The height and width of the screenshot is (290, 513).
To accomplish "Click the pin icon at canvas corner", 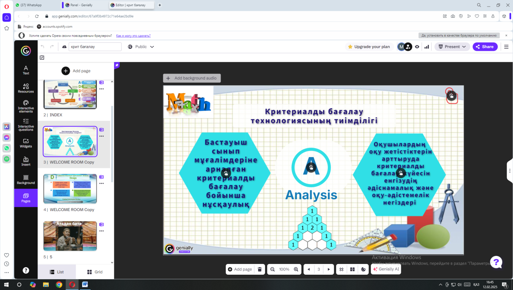I will 117,65.
